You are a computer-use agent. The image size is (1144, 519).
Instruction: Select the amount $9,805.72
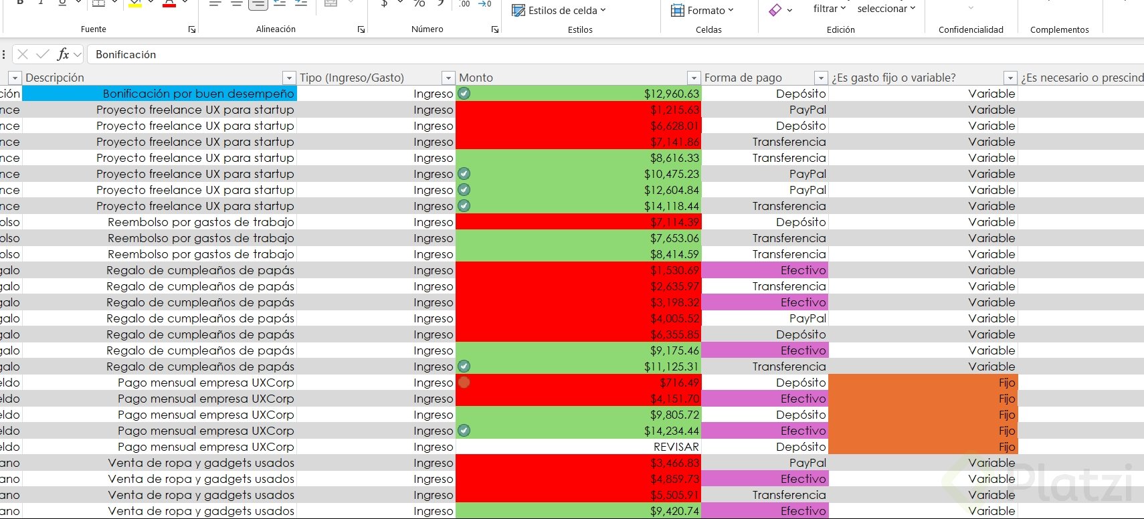pyautogui.click(x=579, y=415)
